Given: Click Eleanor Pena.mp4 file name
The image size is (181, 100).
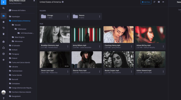Looking at the screenshot, I should coord(80,70).
